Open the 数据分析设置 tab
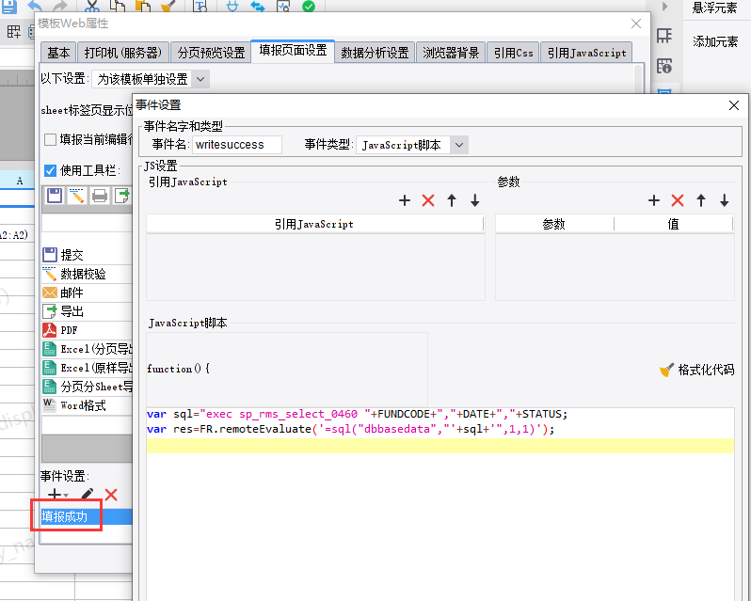 (375, 52)
